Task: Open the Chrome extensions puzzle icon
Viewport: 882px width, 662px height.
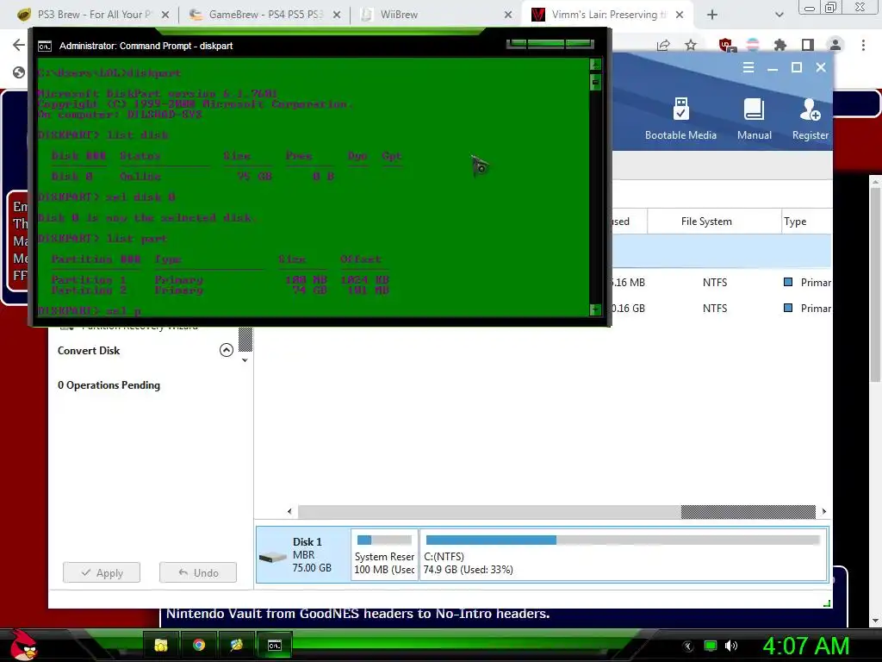Action: click(x=780, y=45)
